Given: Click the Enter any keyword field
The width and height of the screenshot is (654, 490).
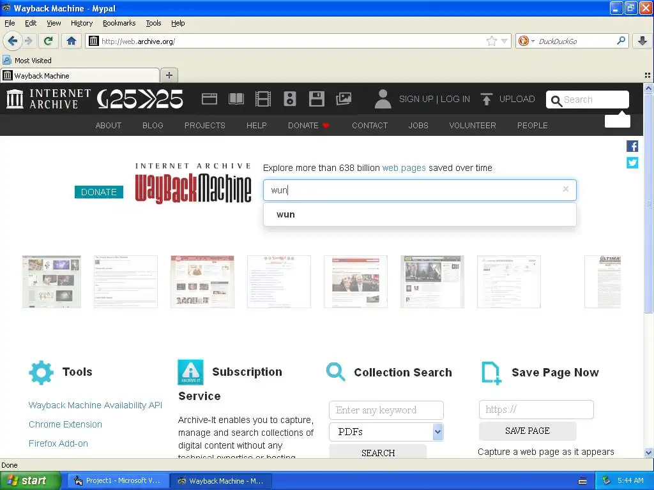Looking at the screenshot, I should tap(386, 410).
